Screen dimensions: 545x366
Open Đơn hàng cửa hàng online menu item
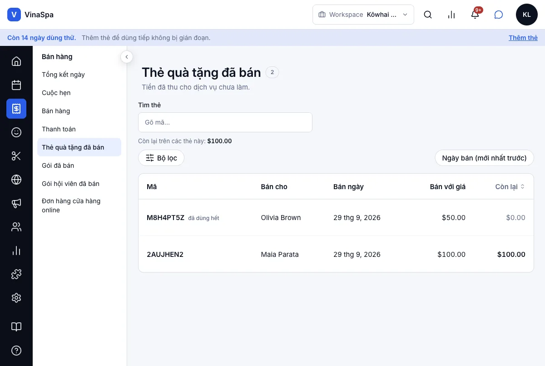[x=79, y=206]
